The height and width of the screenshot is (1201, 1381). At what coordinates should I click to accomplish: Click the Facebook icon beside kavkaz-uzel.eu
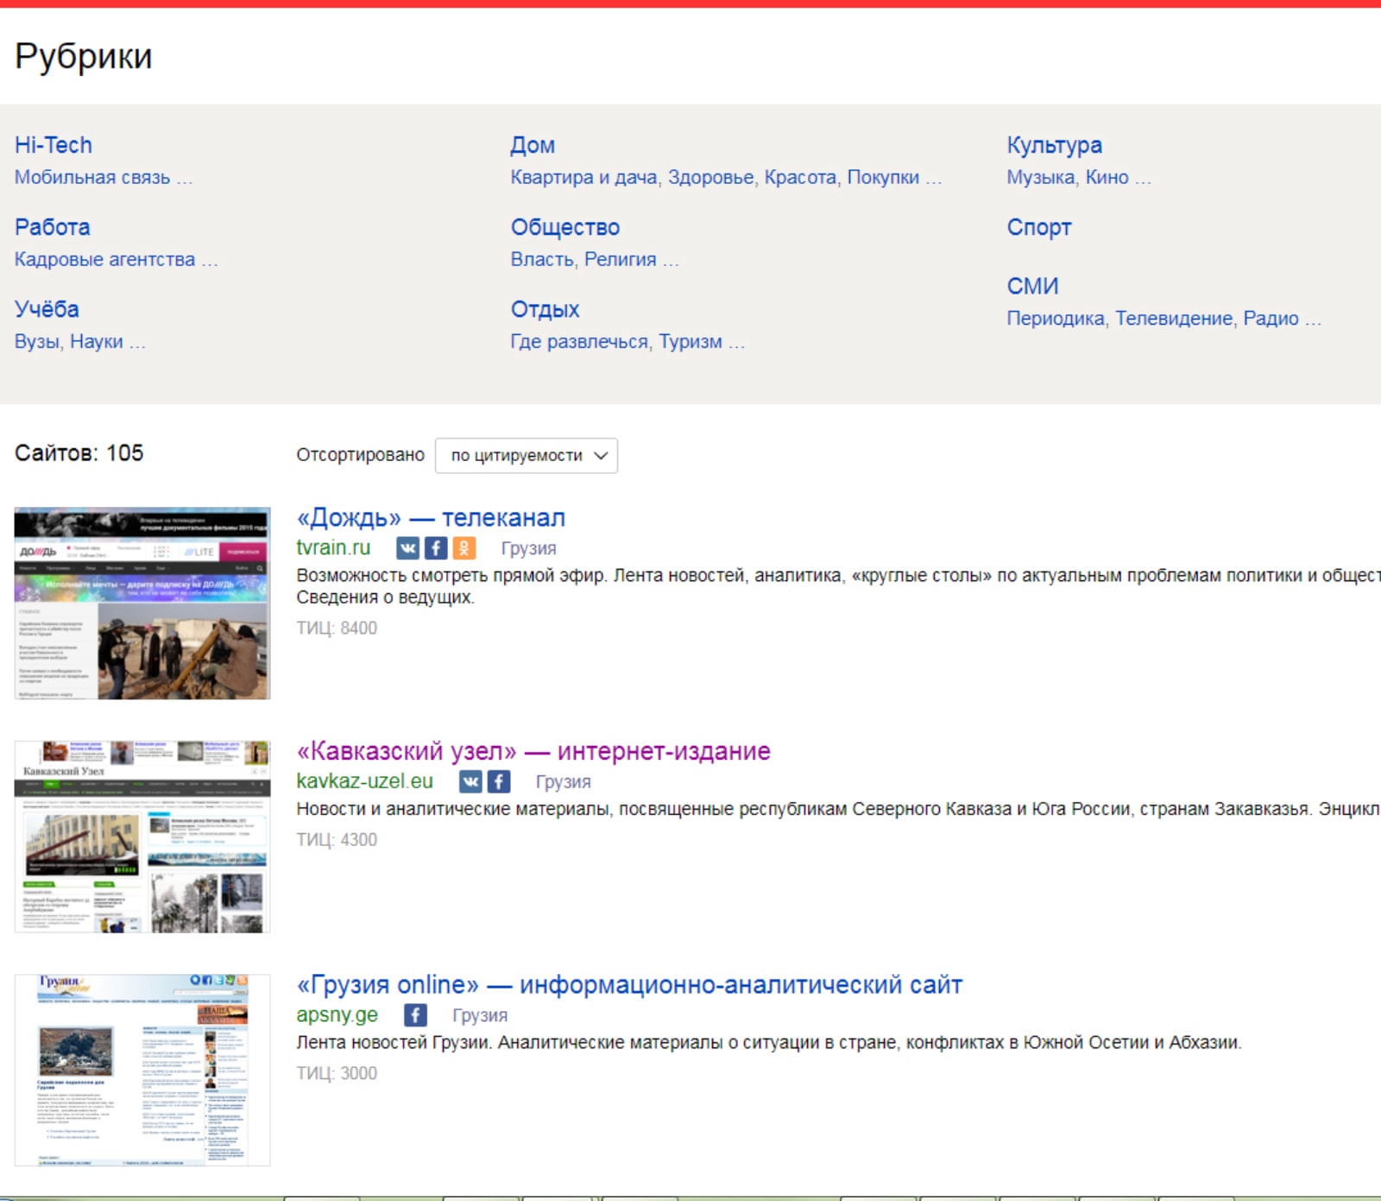[499, 781]
